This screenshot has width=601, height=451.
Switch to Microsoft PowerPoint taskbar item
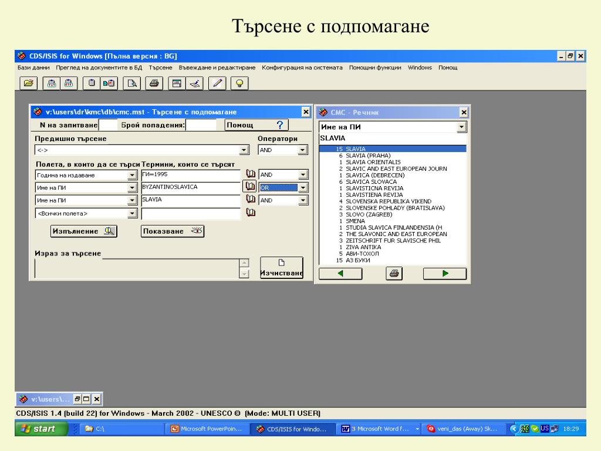point(207,429)
